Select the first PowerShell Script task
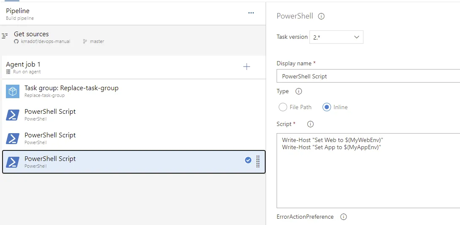Image resolution: width=460 pixels, height=225 pixels. 126,115
